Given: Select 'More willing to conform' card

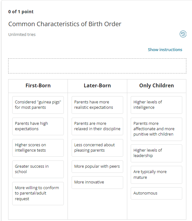Looking at the screenshot, I should [38, 193].
